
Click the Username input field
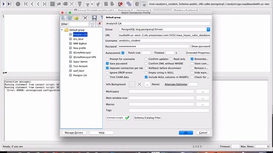click(x=164, y=41)
